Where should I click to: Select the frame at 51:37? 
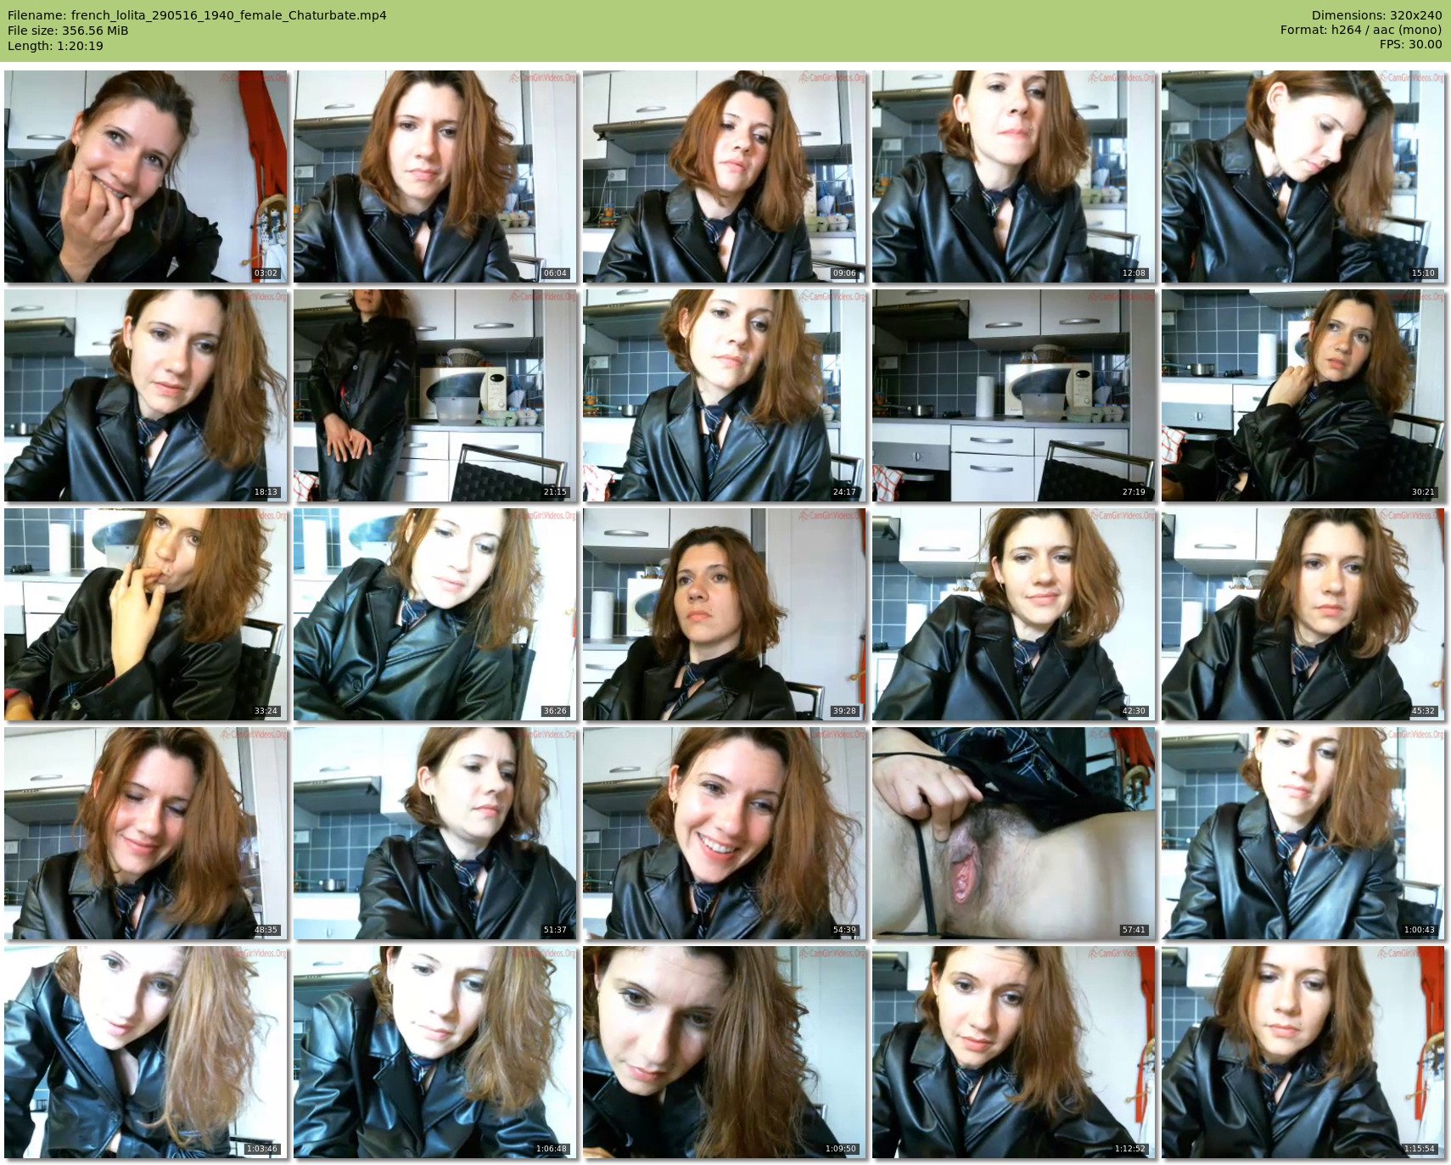pyautogui.click(x=435, y=833)
